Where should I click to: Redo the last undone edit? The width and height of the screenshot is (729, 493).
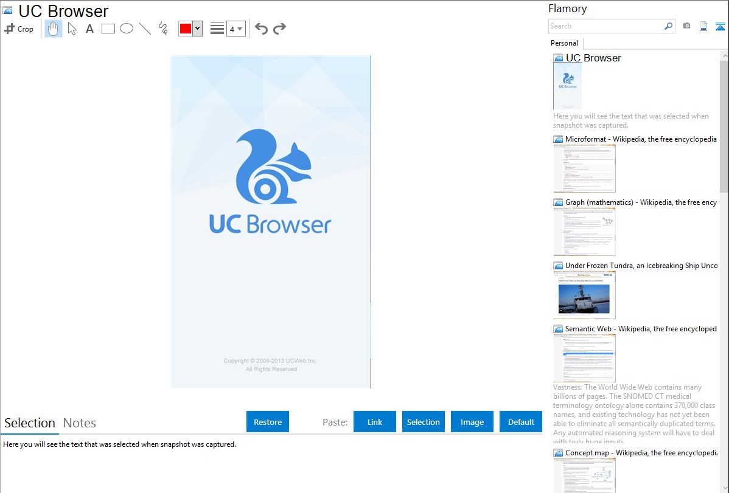coord(279,29)
